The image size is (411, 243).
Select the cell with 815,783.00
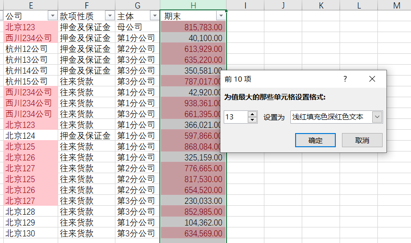coord(193,27)
